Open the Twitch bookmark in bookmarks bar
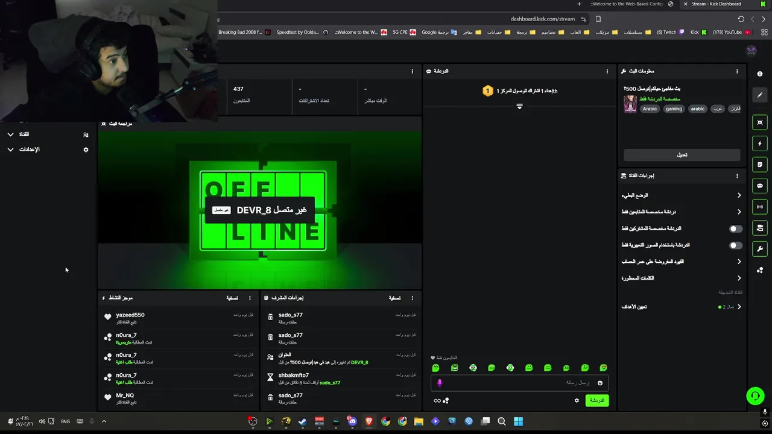The width and height of the screenshot is (772, 434). coord(671,33)
